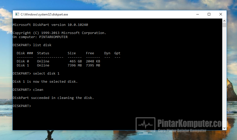
Task: Click the 'Disk ###' column header
Action: point(25,53)
